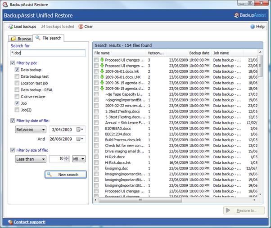
Task: Toggle Filter by size of file checkbox
Action: pyautogui.click(x=12, y=150)
